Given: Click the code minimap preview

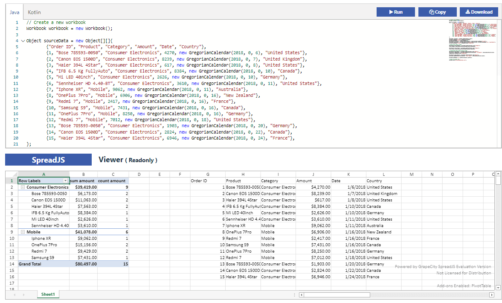Looking at the screenshot, I should tap(473, 40).
